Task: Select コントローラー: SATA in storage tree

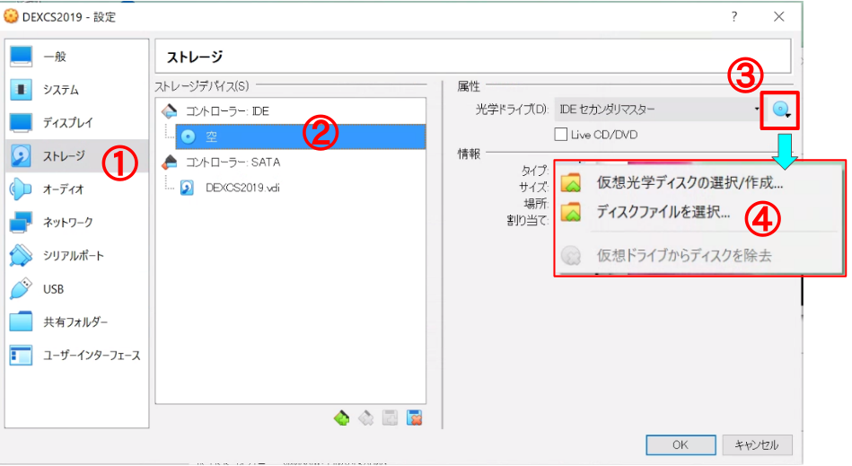Action: coord(232,163)
